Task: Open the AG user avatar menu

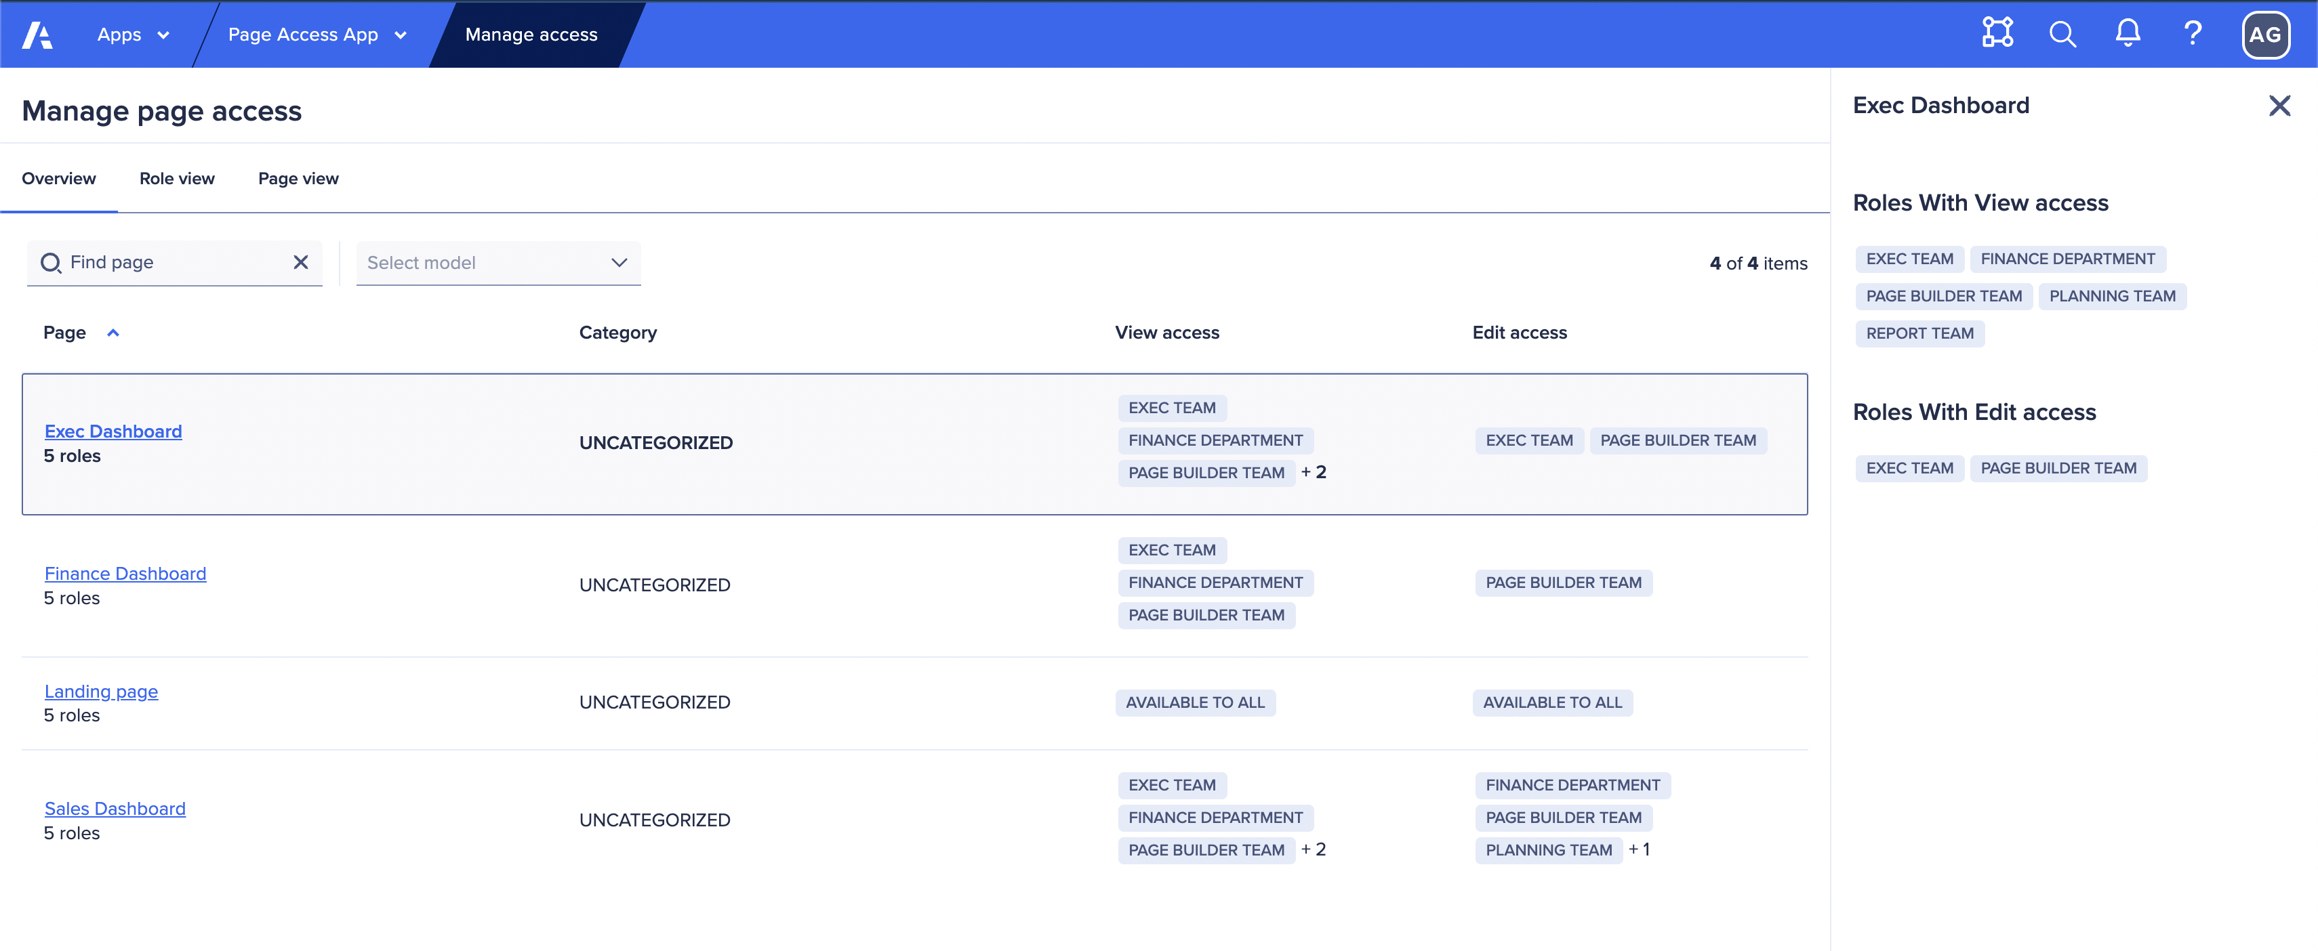Action: click(x=2266, y=34)
